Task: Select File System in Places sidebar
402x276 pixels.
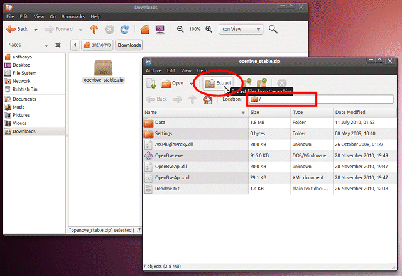Action: 35,73
